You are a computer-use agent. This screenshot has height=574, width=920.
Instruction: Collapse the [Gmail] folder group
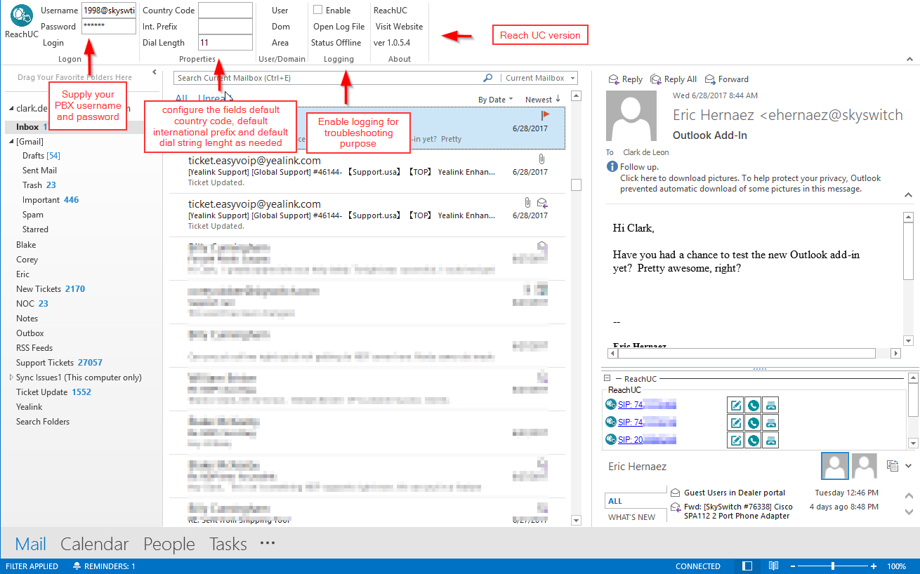point(11,142)
